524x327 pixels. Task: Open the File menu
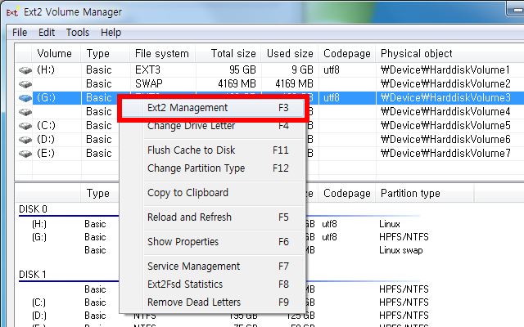click(x=20, y=33)
